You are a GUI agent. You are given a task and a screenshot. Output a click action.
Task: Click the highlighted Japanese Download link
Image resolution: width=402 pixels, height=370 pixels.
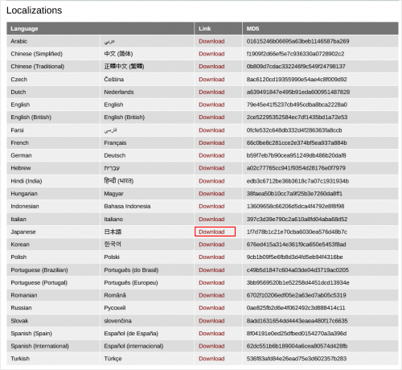coord(211,232)
